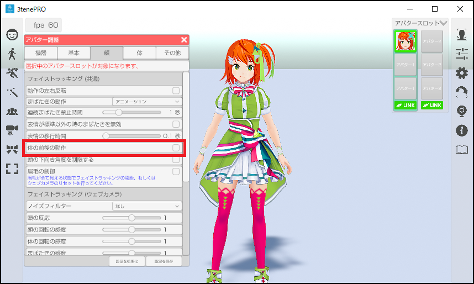Open the facial expression smiley icon
474x284 pixels.
12,34
